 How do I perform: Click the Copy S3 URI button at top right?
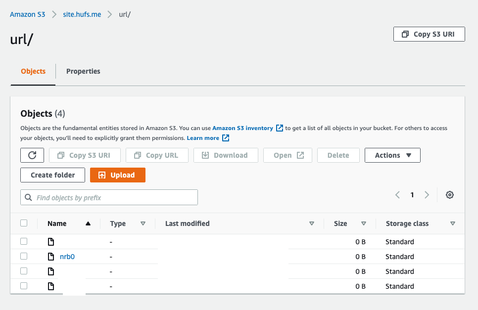coord(429,34)
